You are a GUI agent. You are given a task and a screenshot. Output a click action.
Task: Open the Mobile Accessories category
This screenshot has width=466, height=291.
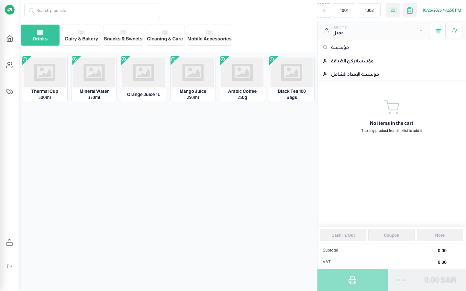coord(209,35)
